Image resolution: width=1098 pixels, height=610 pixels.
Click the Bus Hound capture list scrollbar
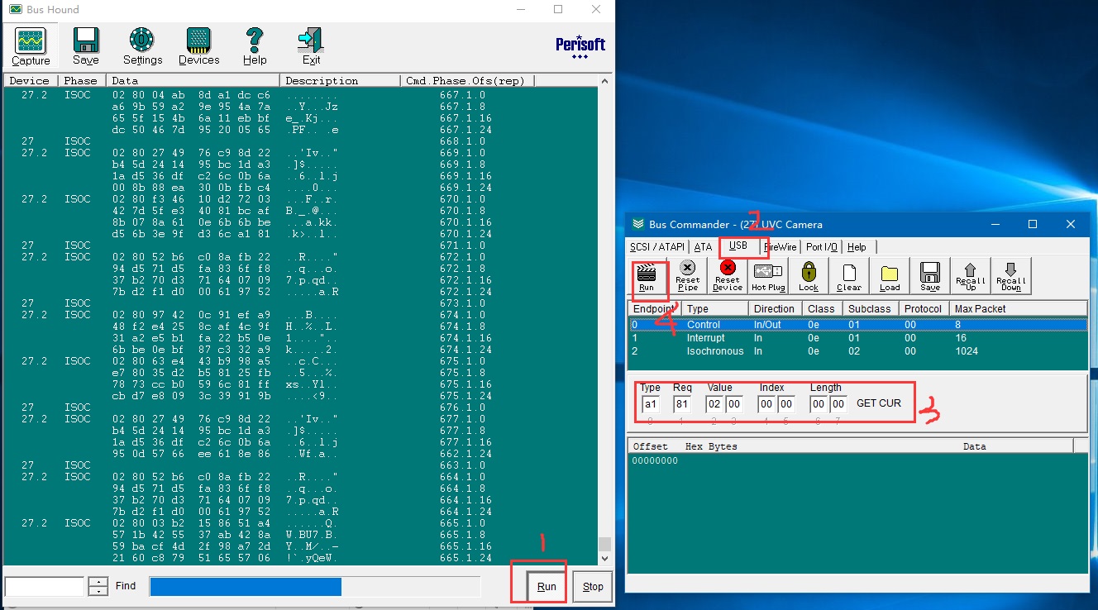click(x=604, y=319)
